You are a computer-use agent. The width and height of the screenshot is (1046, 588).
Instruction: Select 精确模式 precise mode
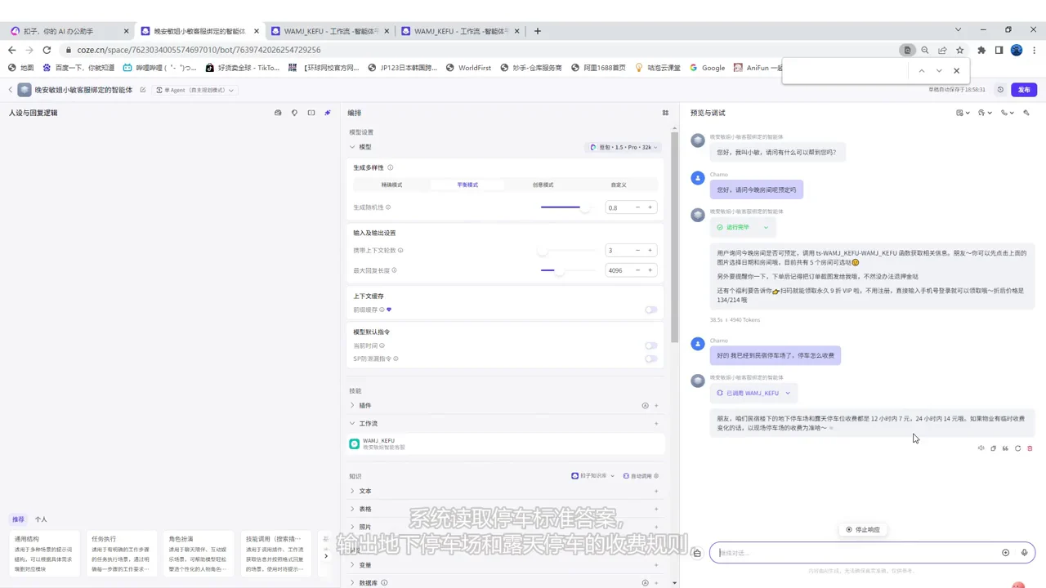coord(391,185)
